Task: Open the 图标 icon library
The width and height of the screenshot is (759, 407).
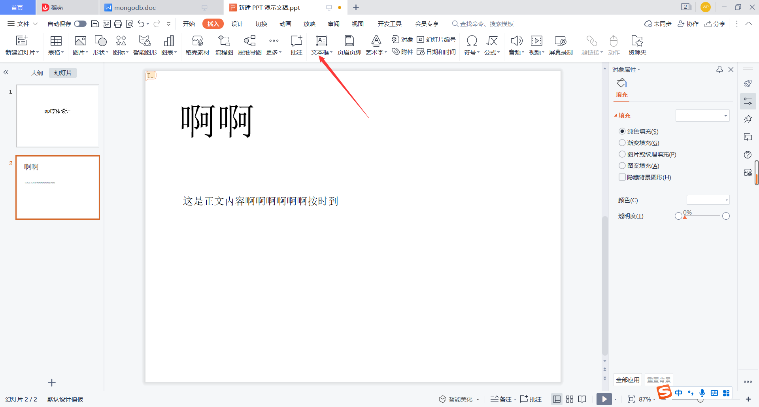Action: 121,45
